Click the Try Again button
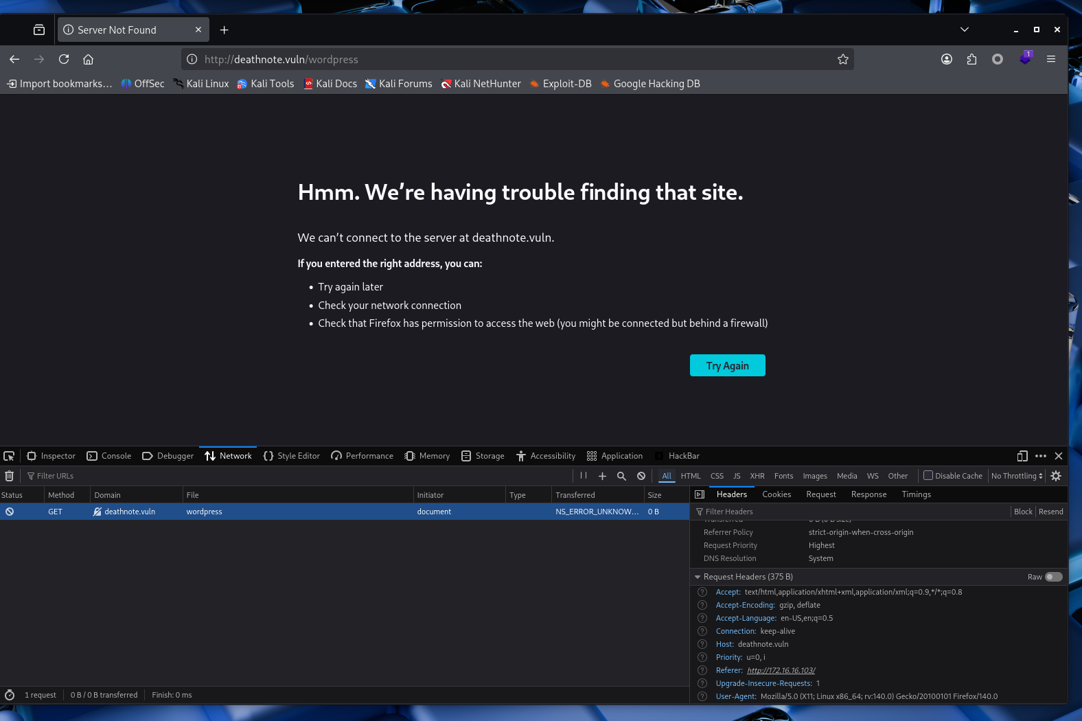 pos(727,366)
